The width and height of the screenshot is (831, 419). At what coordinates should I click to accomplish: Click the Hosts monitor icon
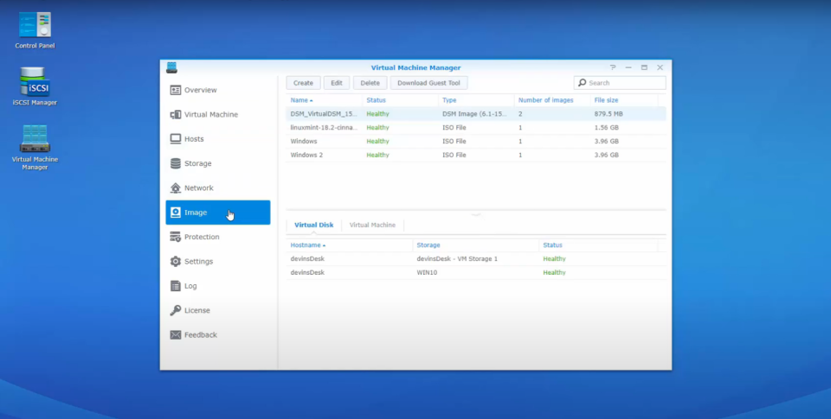click(x=176, y=138)
